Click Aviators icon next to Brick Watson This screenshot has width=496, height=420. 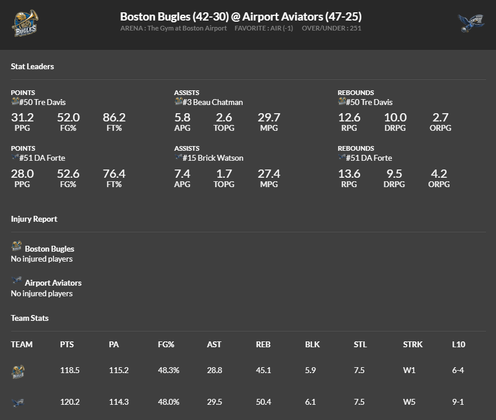pyautogui.click(x=179, y=157)
